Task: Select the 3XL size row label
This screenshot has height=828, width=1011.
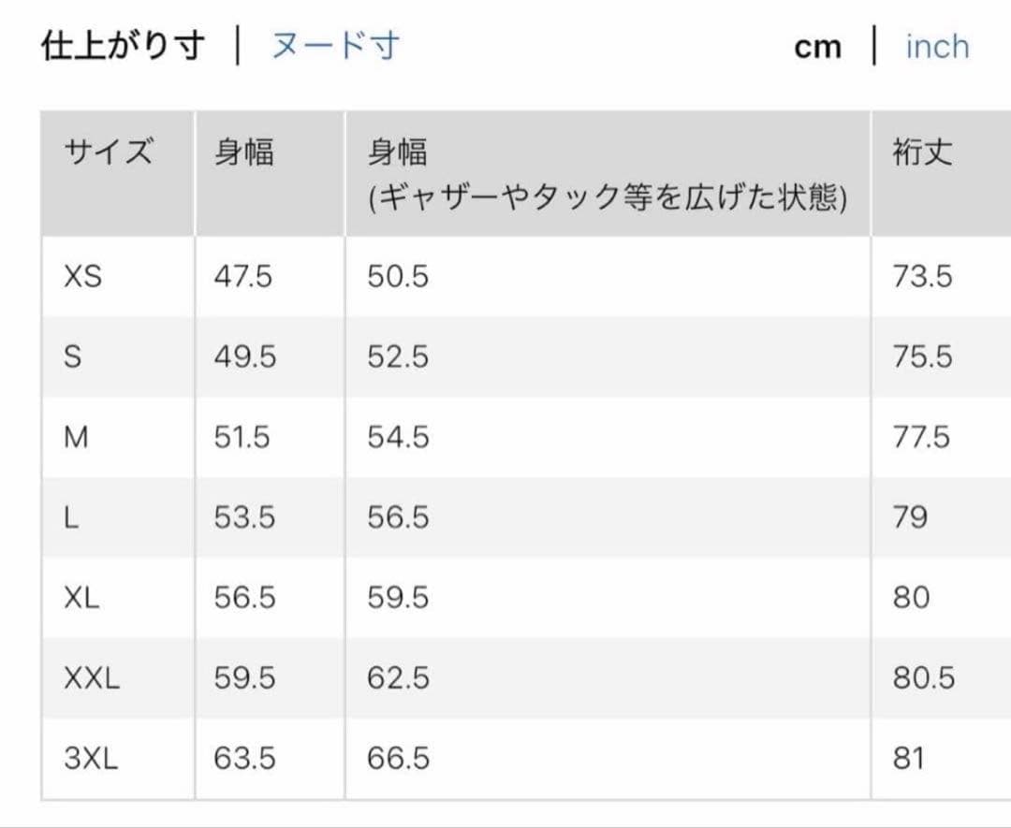Action: point(92,758)
